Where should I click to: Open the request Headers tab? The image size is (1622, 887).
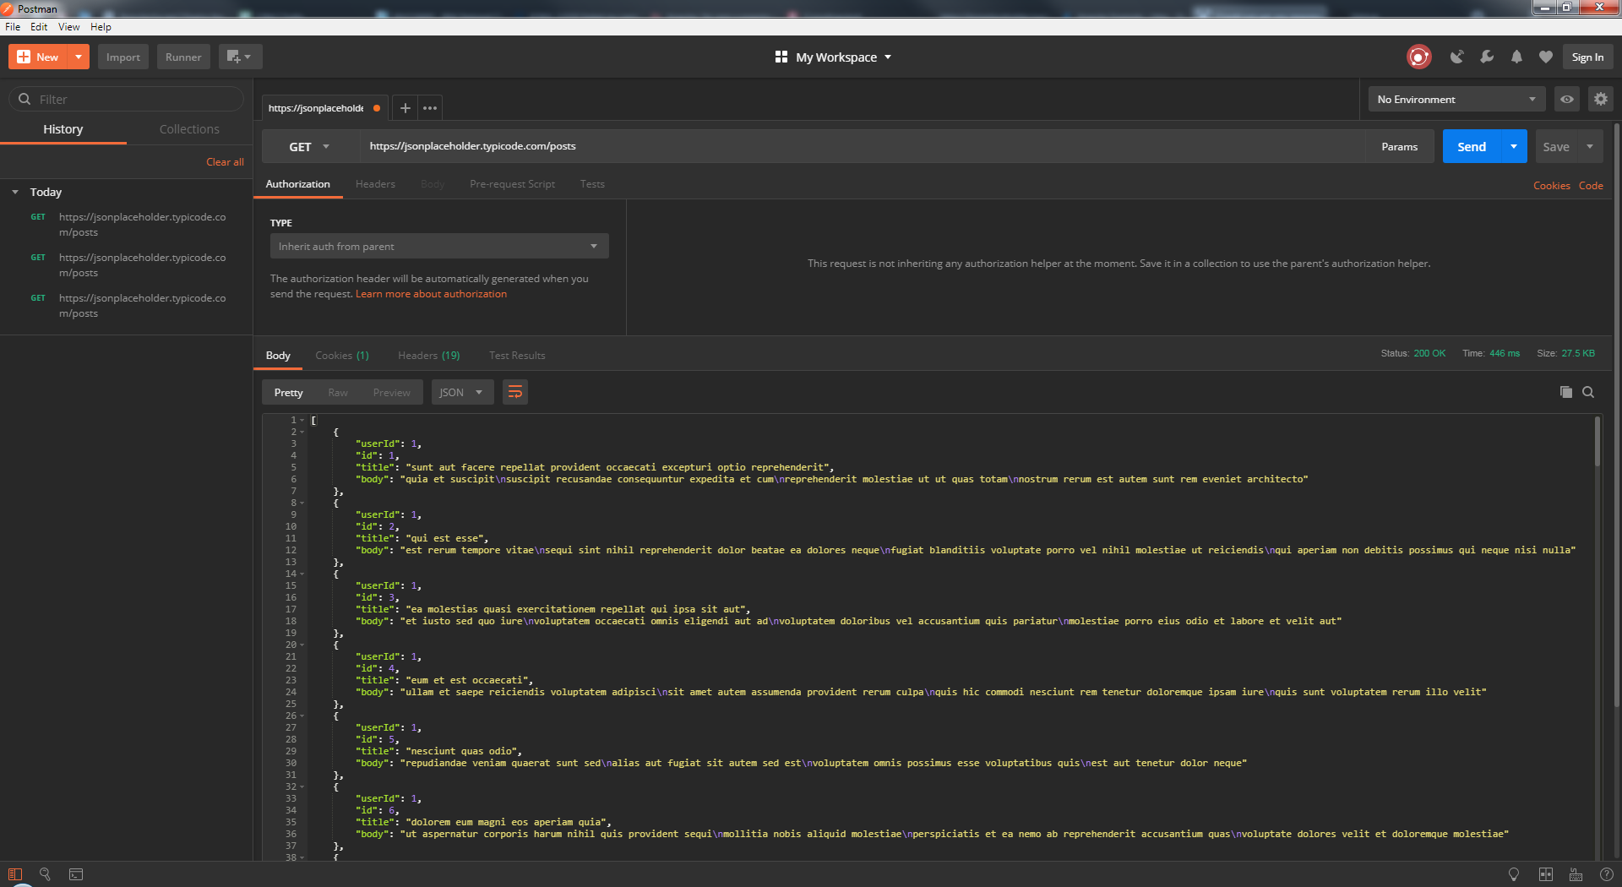coord(375,184)
